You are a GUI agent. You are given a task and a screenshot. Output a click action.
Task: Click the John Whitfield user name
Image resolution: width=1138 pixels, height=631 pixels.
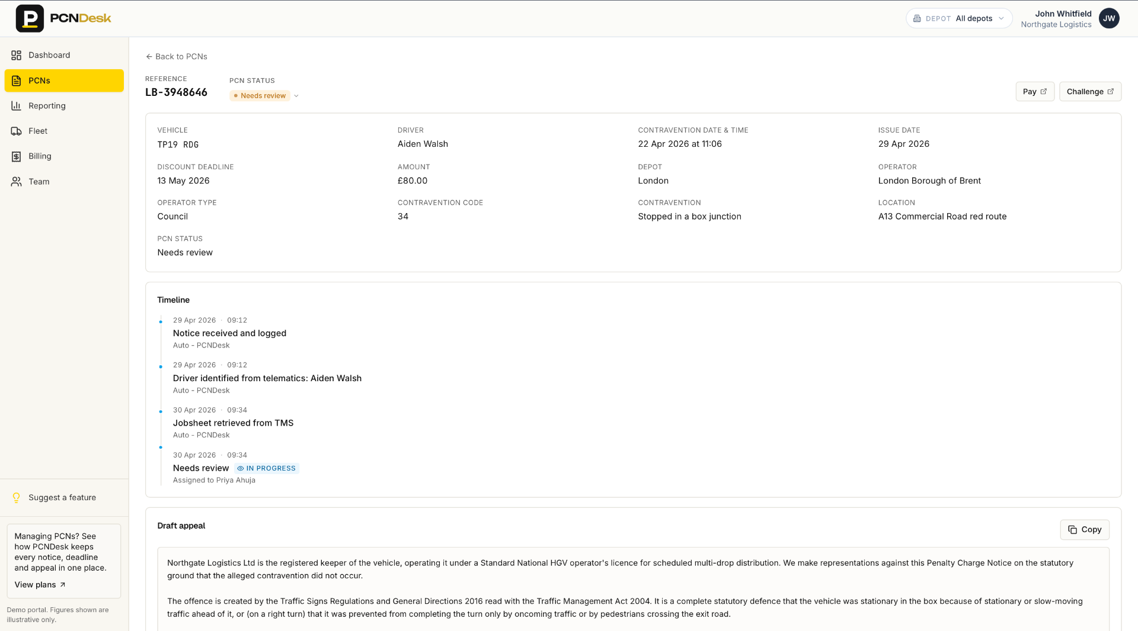pyautogui.click(x=1063, y=14)
